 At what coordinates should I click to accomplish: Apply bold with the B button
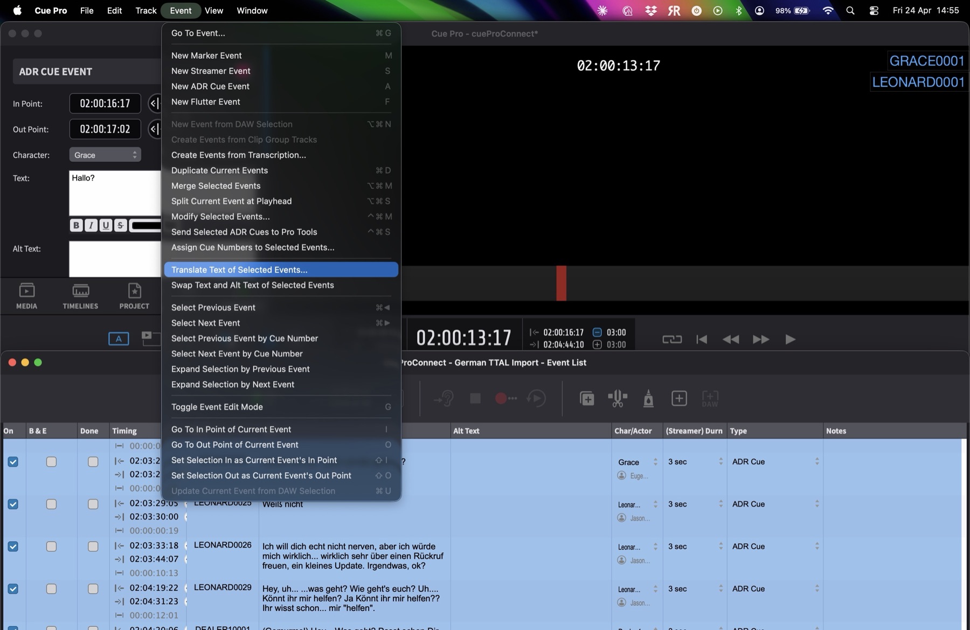(76, 225)
